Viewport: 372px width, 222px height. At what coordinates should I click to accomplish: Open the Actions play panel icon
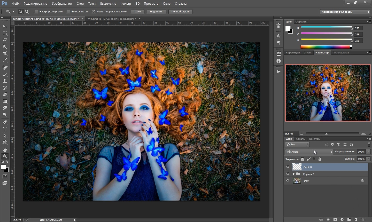click(278, 72)
